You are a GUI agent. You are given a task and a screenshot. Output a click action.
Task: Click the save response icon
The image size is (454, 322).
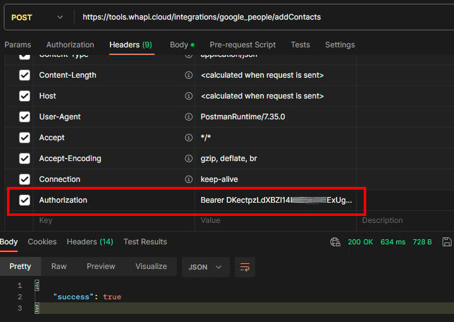(447, 242)
